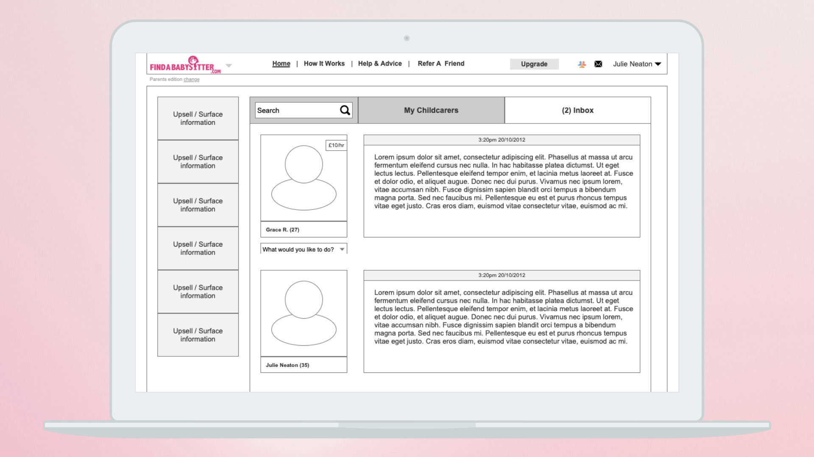The width and height of the screenshot is (814, 457).
Task: Go to the Home menu link
Action: click(x=281, y=63)
